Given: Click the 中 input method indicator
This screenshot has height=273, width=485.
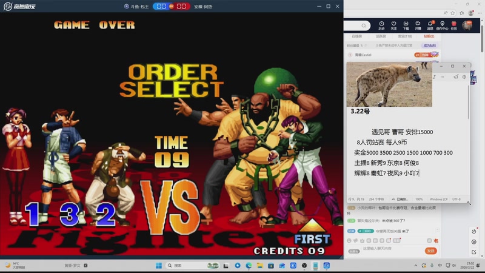Looking at the screenshot, I should 440,266.
